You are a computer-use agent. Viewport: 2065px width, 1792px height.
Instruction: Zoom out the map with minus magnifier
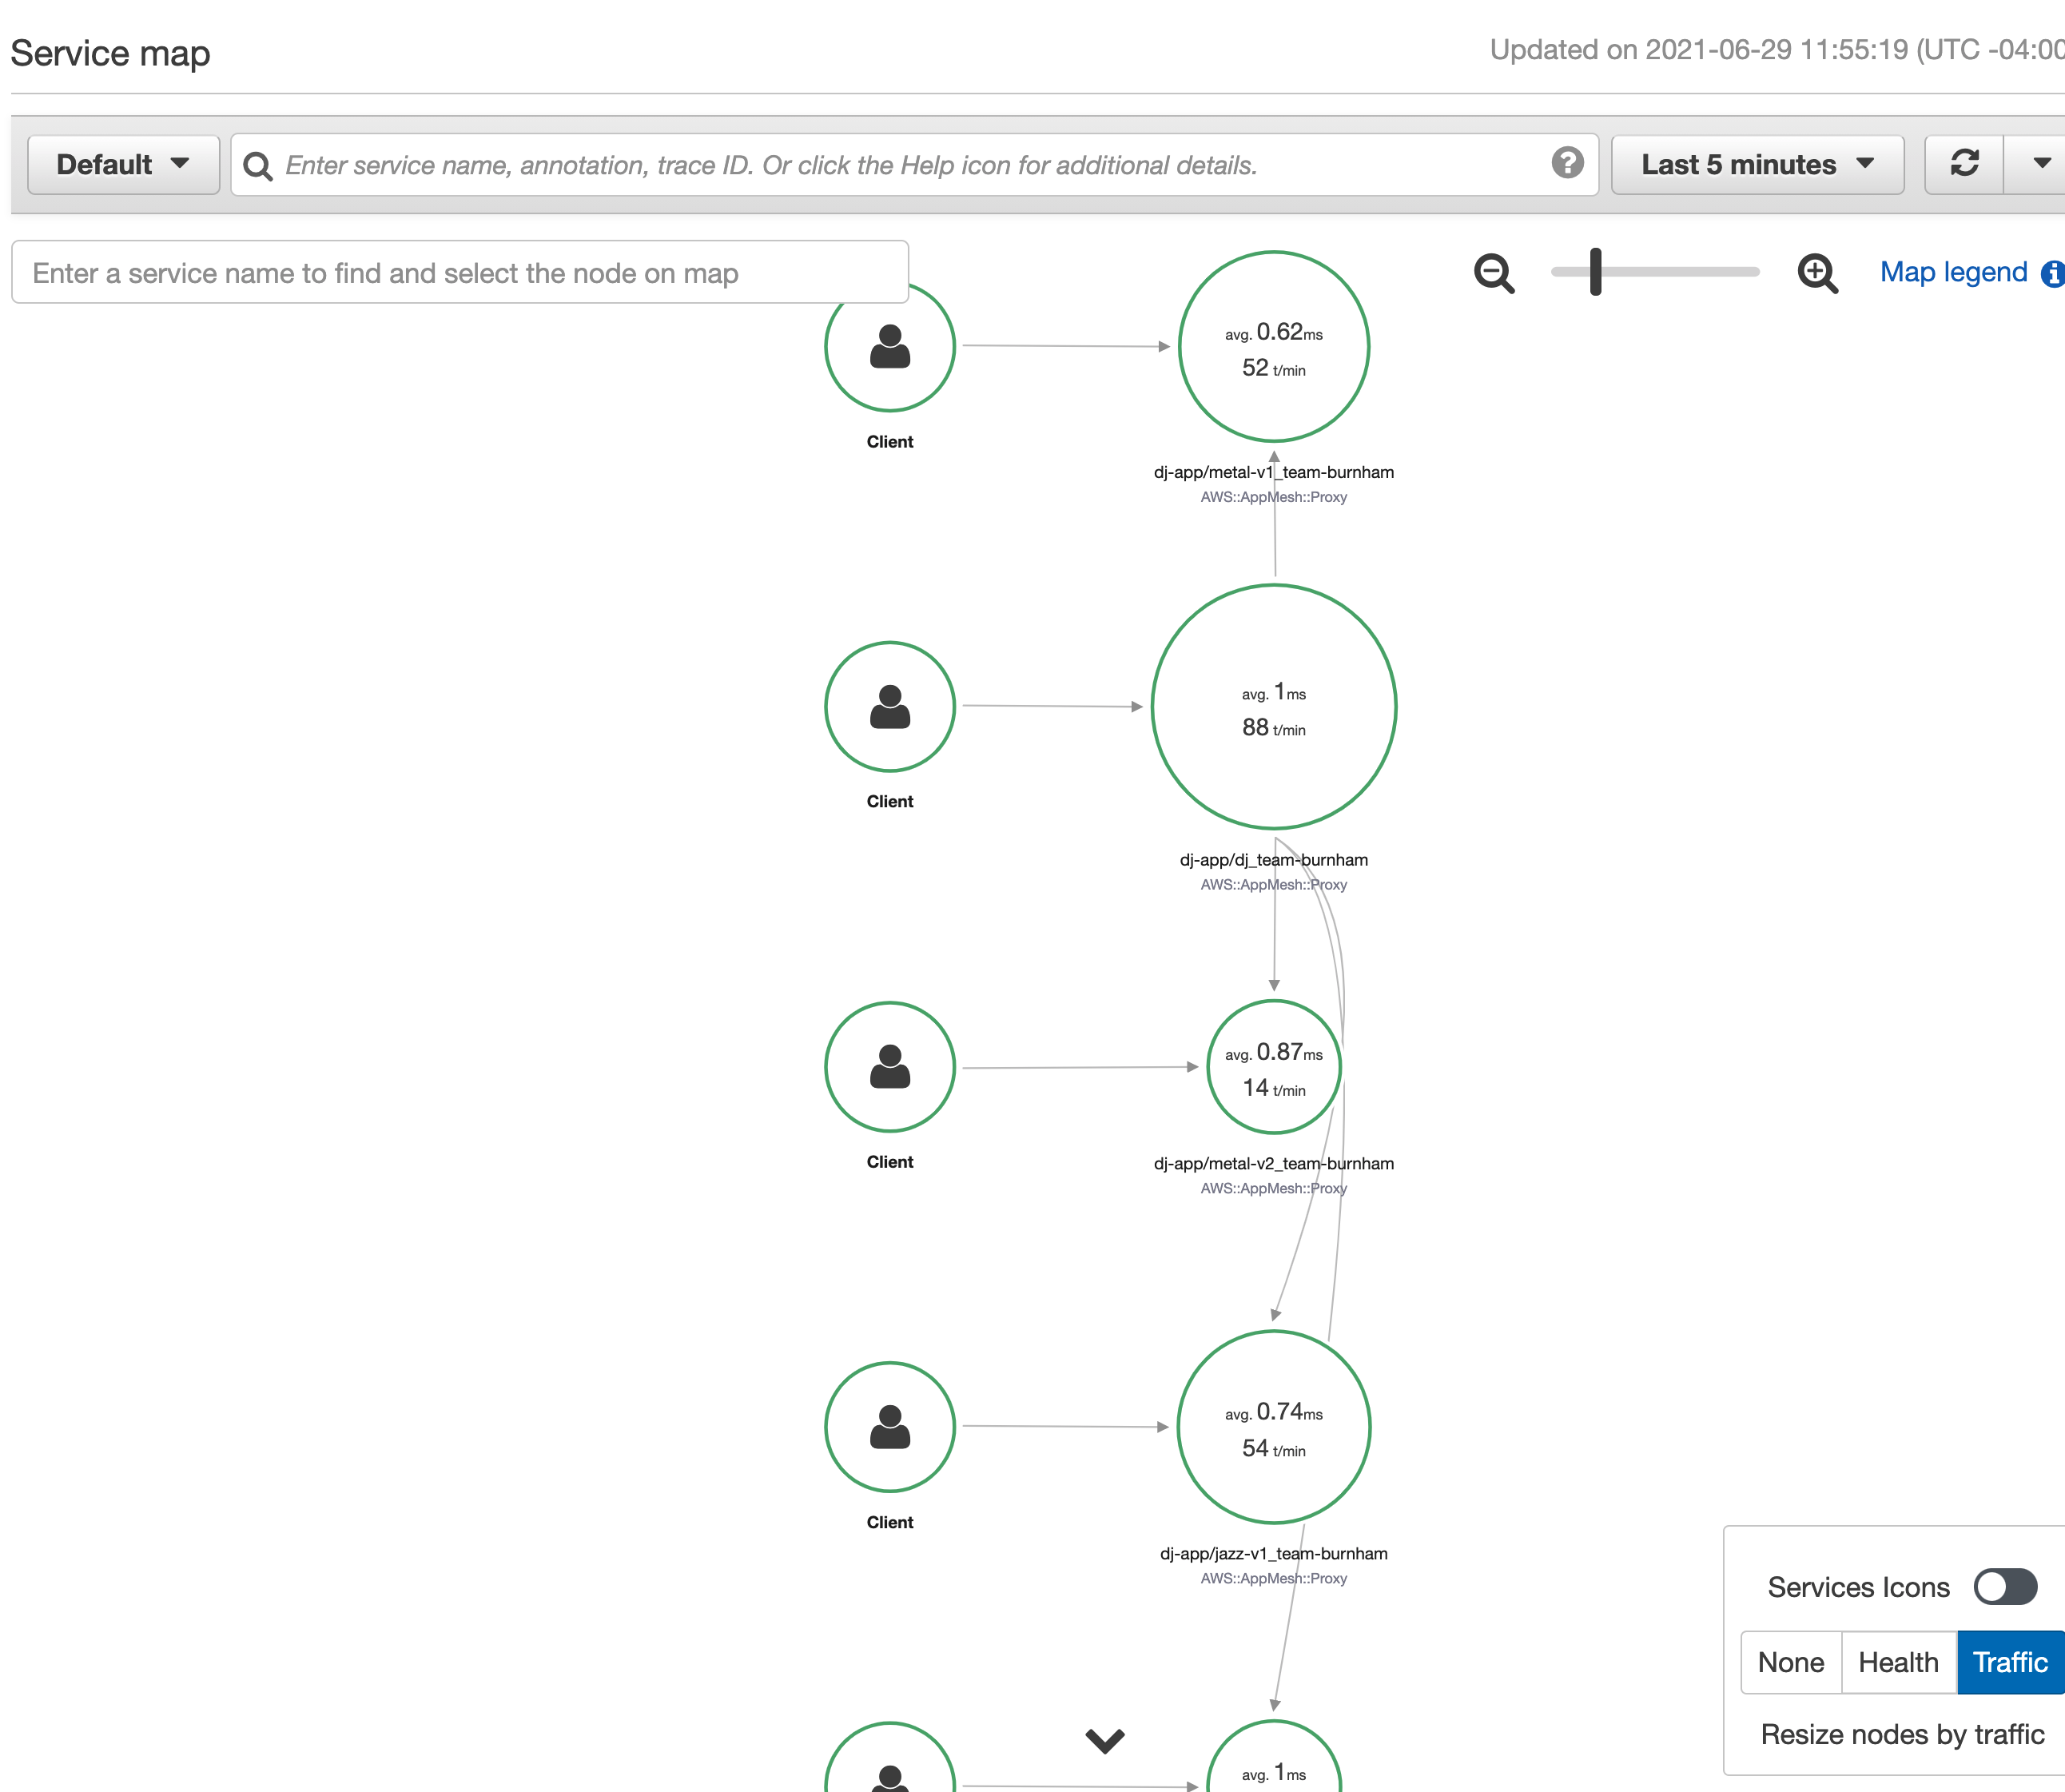pyautogui.click(x=1494, y=273)
